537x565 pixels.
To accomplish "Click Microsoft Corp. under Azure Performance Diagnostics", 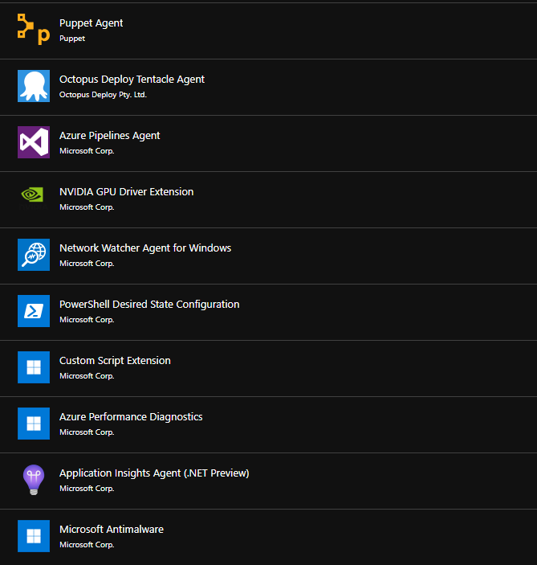I will (87, 432).
